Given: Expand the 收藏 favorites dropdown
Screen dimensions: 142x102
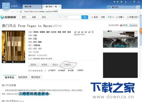Looking at the screenshot, I should (x=120, y=17).
